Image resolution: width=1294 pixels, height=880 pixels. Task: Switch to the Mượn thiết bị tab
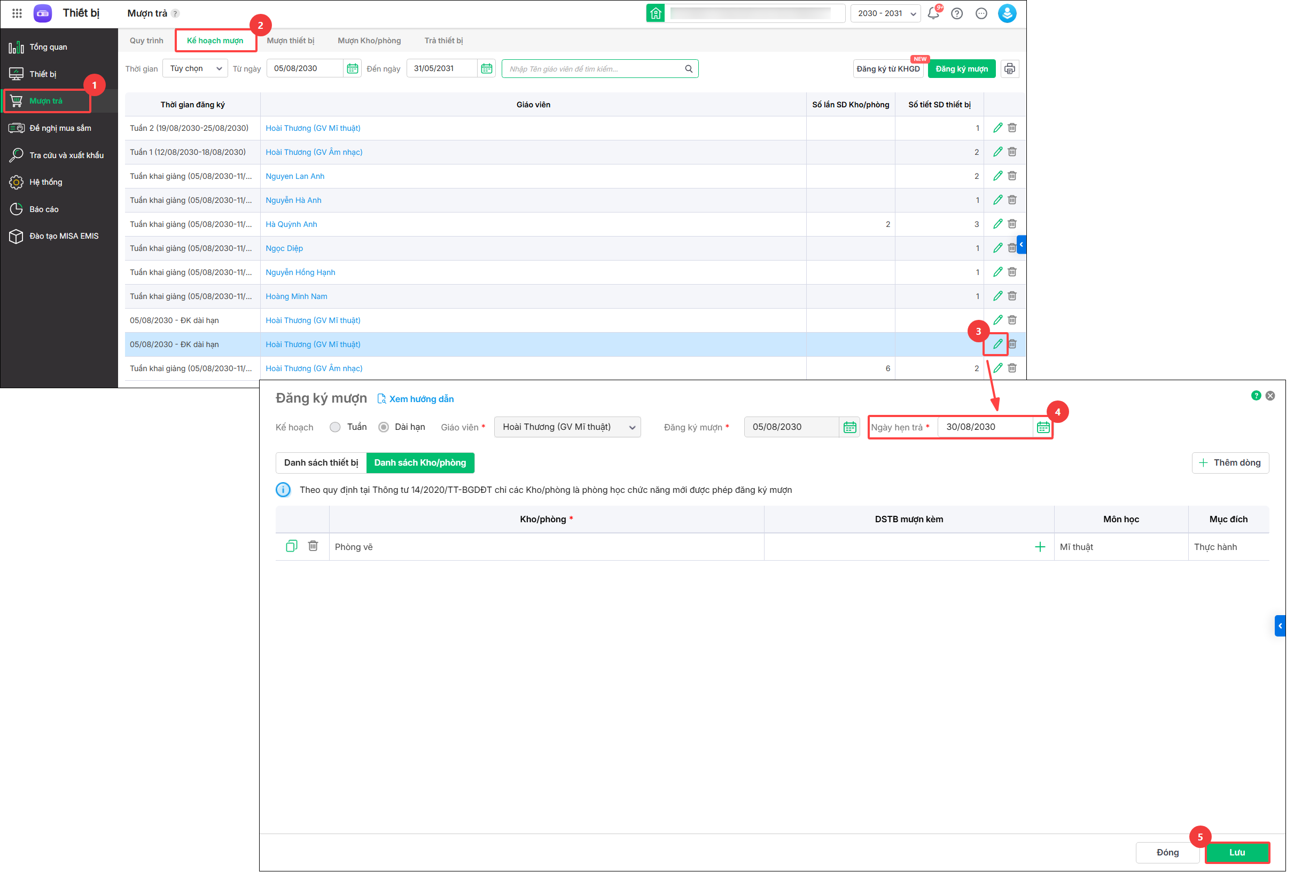(x=291, y=41)
